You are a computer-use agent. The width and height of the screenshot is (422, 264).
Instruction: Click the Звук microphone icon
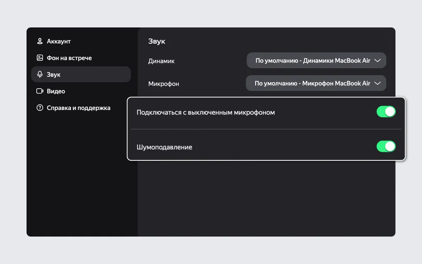40,74
